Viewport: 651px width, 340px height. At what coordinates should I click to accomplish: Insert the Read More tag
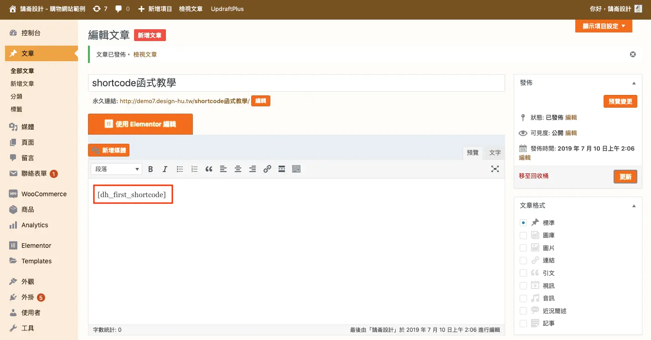(282, 169)
